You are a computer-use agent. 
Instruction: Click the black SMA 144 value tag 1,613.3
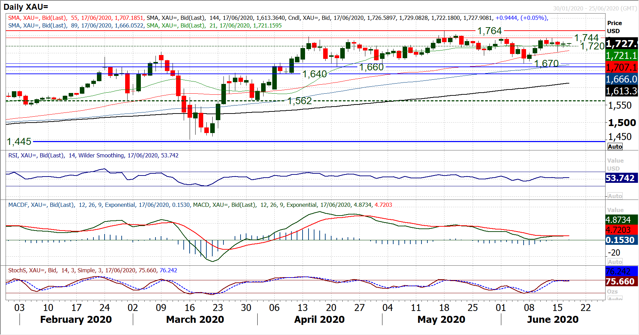pyautogui.click(x=622, y=91)
